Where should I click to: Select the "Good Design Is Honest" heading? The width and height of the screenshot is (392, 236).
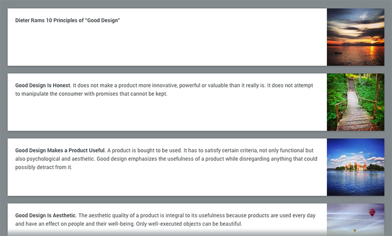point(43,86)
